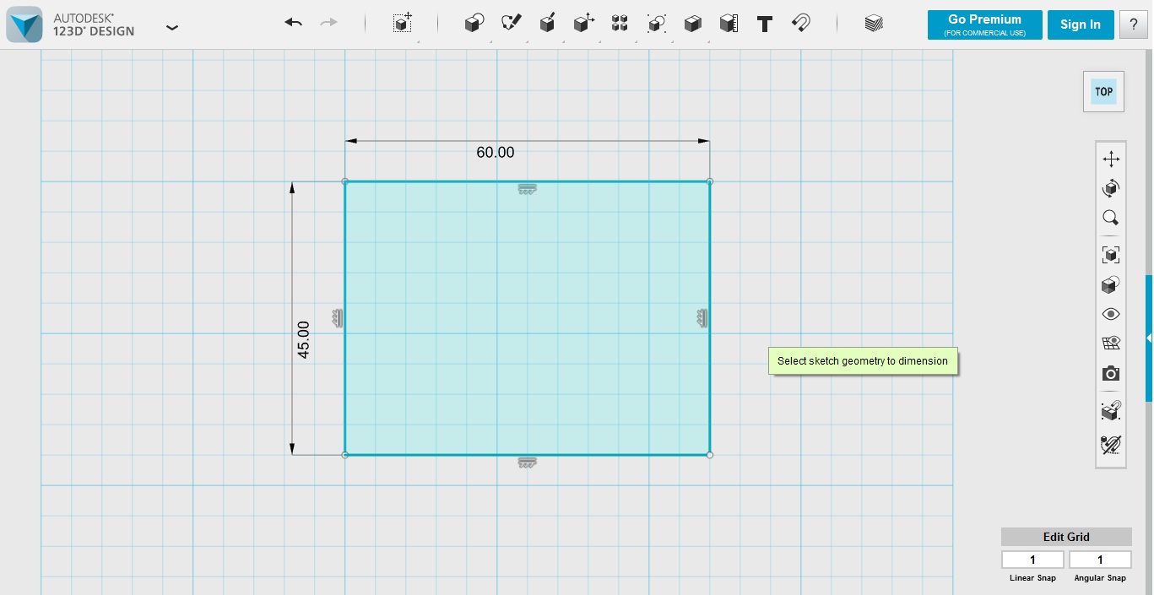Image resolution: width=1154 pixels, height=595 pixels.
Task: Select the Pan navigation tool
Action: pyautogui.click(x=1111, y=159)
